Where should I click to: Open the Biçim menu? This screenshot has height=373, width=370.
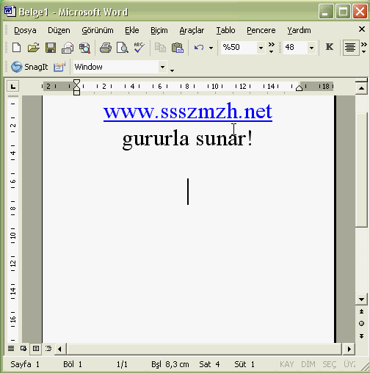point(159,30)
